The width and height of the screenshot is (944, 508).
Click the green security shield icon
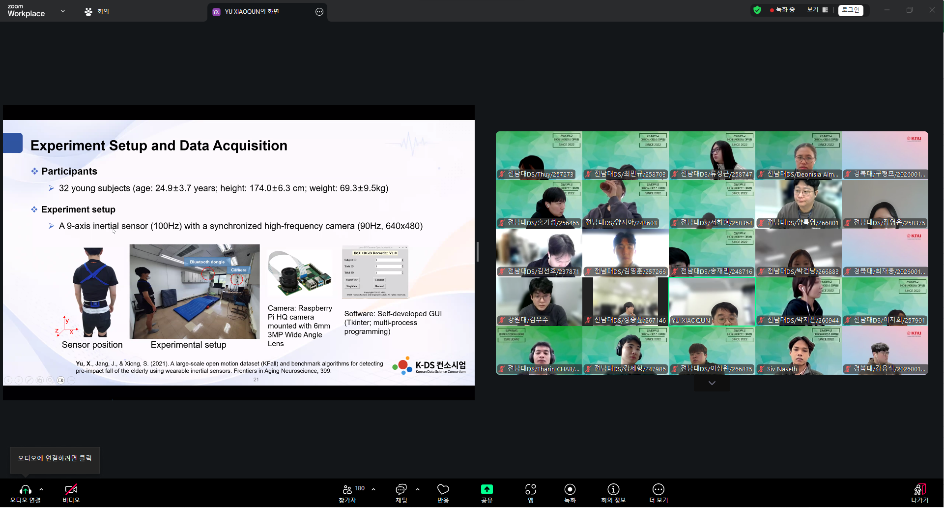[757, 10]
